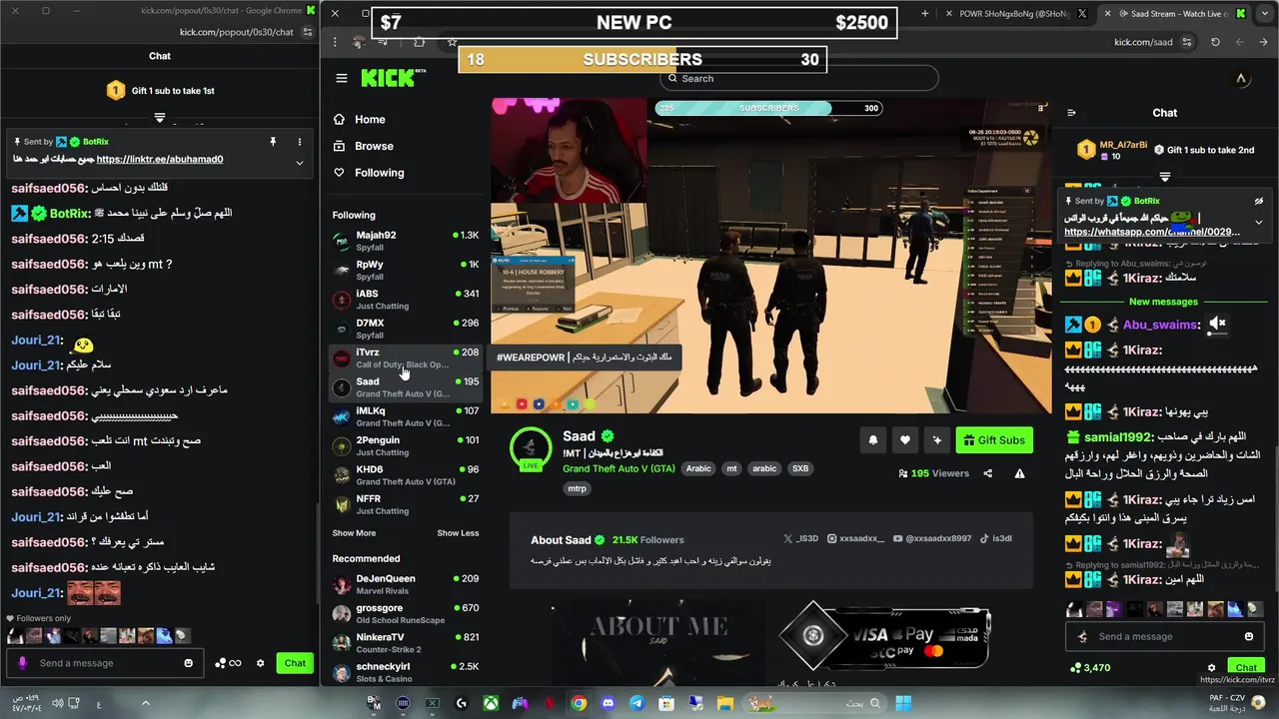
Task: Open main chat settings gear
Action: click(1211, 668)
